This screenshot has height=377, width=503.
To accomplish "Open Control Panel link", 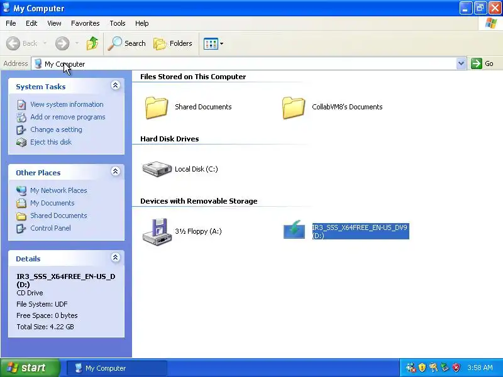I will 51,228.
